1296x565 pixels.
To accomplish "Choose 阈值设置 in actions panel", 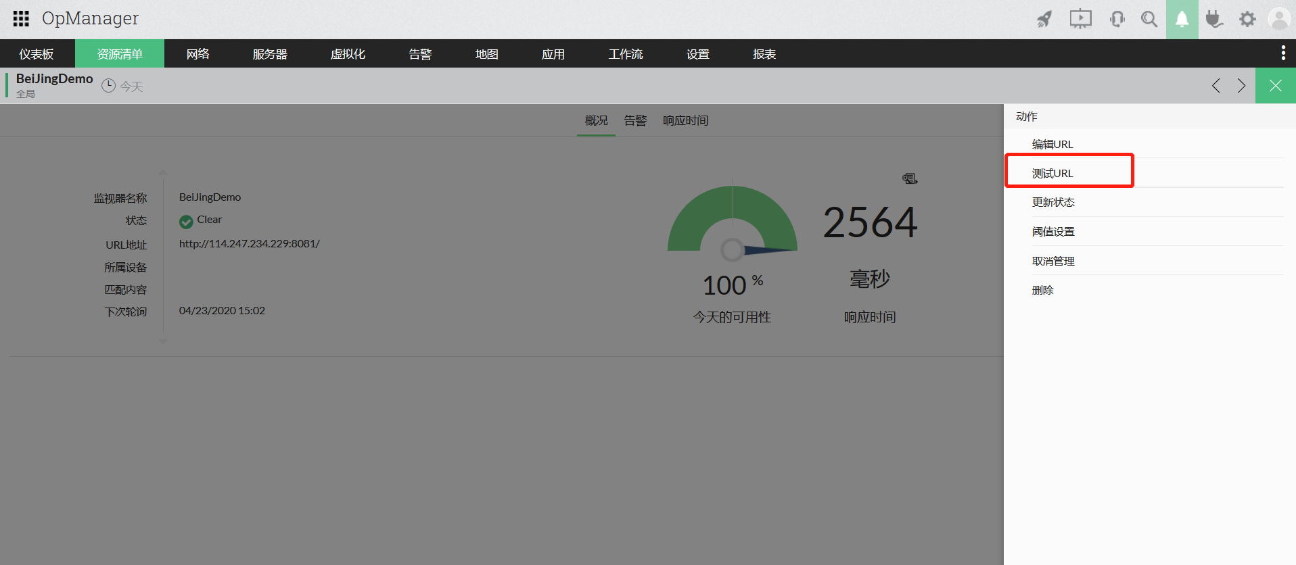I will (x=1053, y=231).
